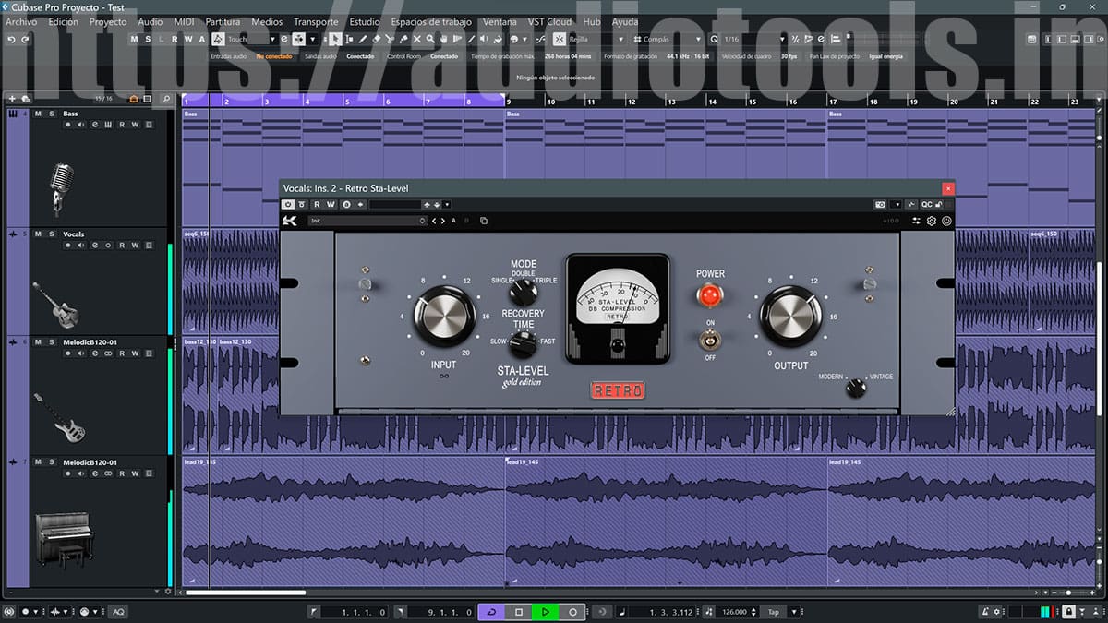Open the Edición menu
Image resolution: width=1108 pixels, height=623 pixels.
pyautogui.click(x=64, y=21)
